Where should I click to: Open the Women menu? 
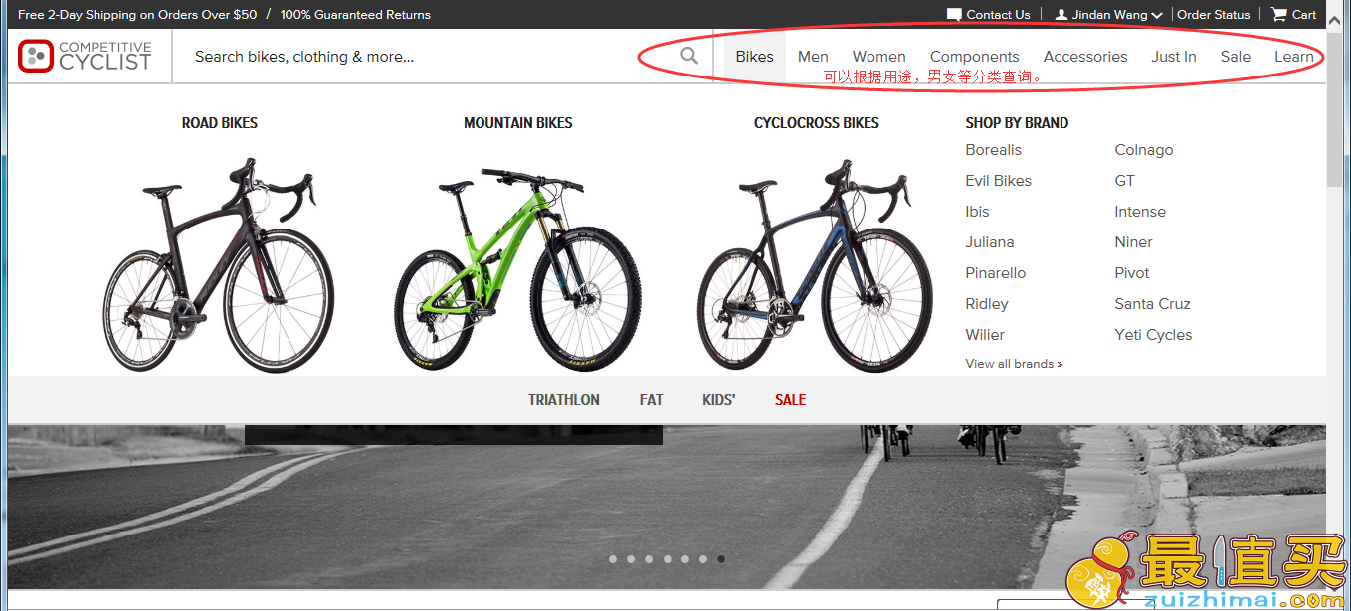click(878, 57)
